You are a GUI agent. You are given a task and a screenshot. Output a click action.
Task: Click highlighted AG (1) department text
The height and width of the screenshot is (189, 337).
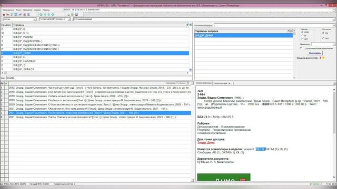click(x=261, y=149)
